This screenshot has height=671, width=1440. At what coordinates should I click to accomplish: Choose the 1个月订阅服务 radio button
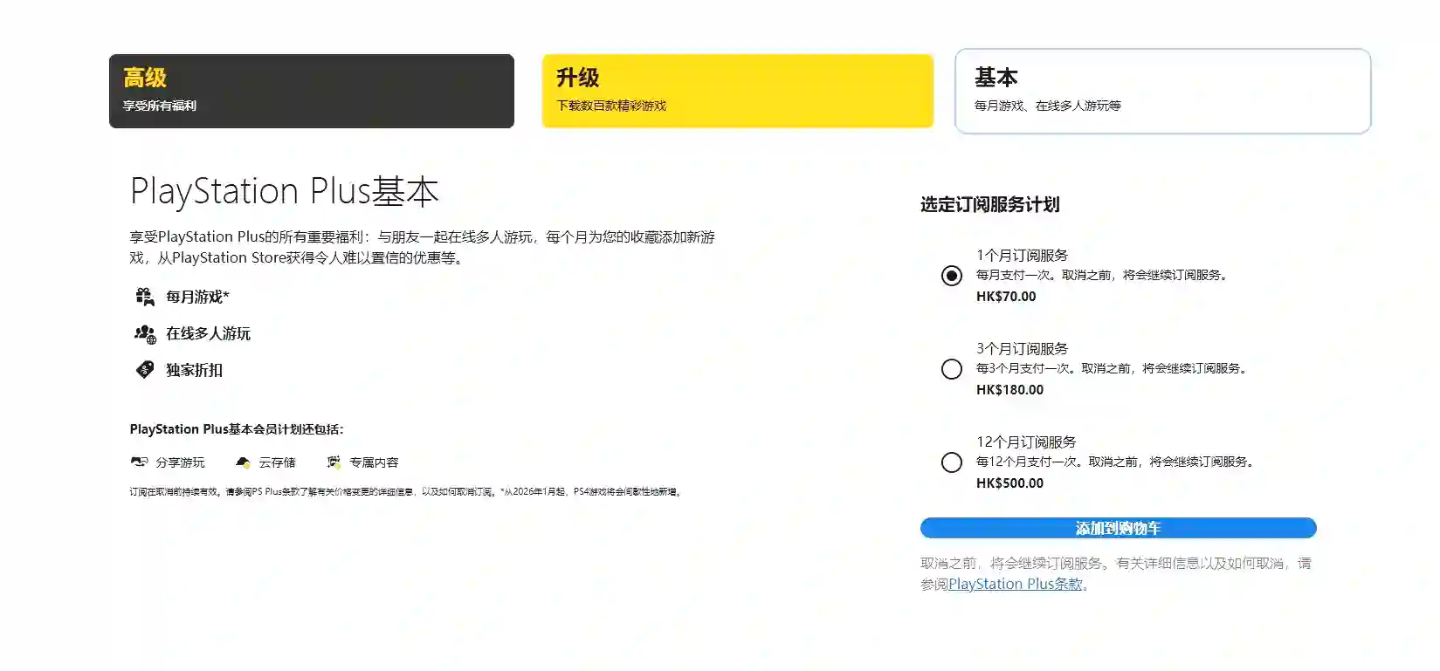(952, 276)
